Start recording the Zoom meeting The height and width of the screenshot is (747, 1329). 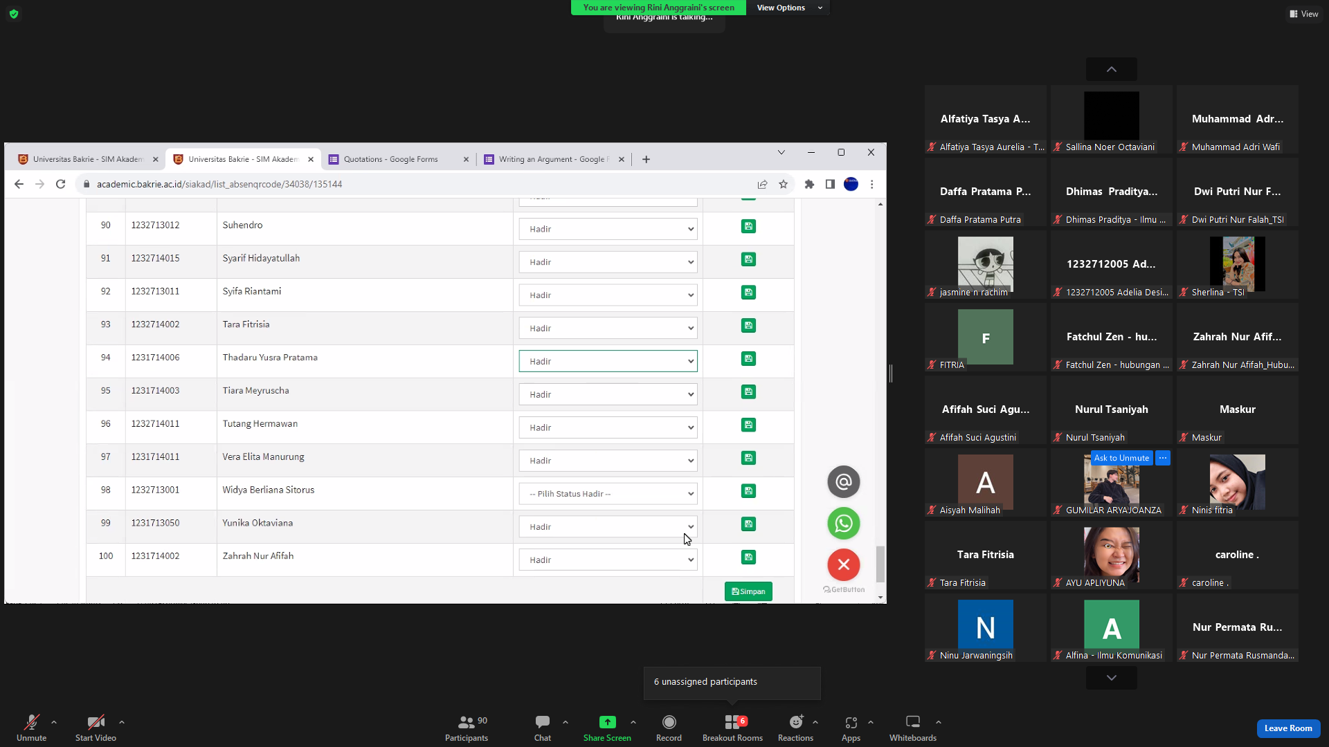669,728
